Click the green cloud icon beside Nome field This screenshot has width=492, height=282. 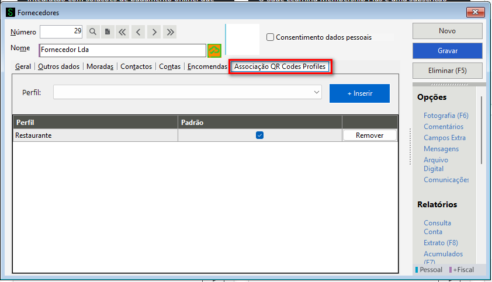pyautogui.click(x=214, y=50)
